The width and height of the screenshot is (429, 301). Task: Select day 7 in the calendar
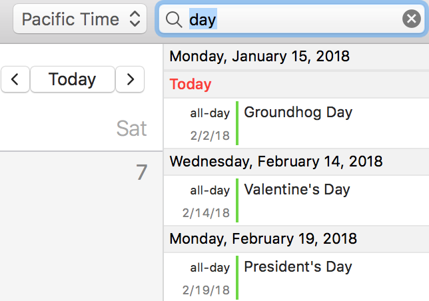141,172
